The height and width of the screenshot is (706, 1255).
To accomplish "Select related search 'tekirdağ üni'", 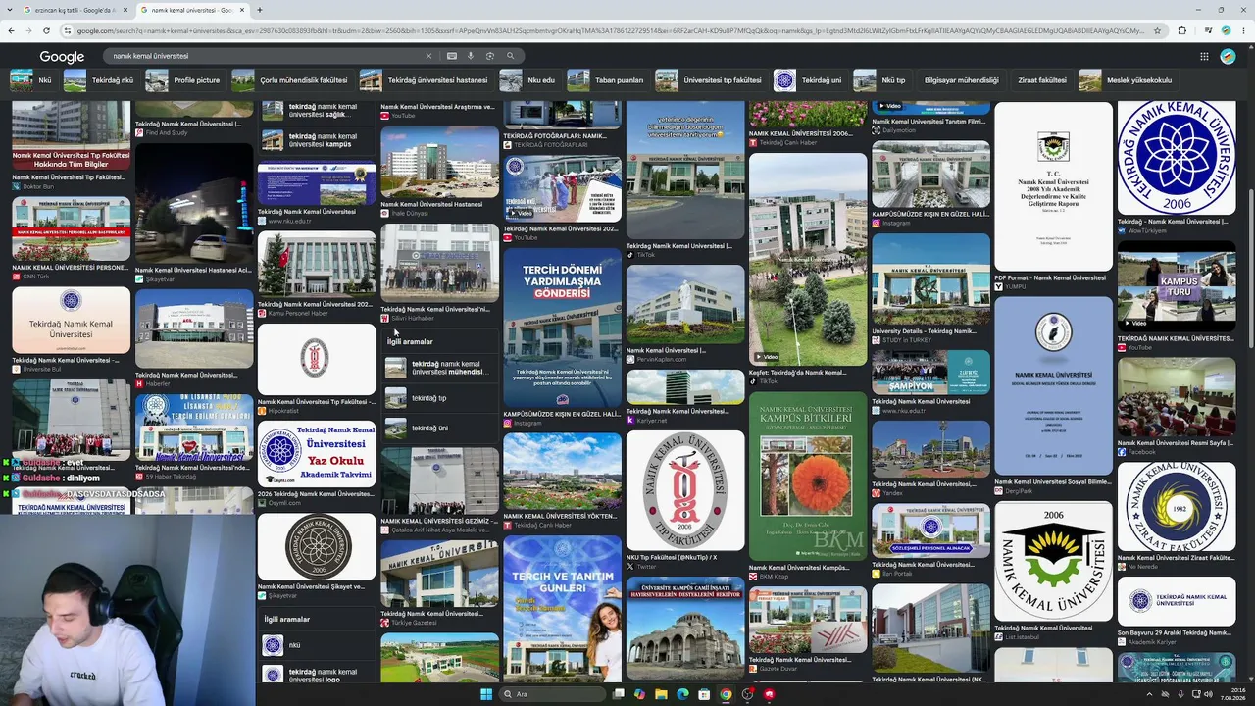I will tap(439, 429).
